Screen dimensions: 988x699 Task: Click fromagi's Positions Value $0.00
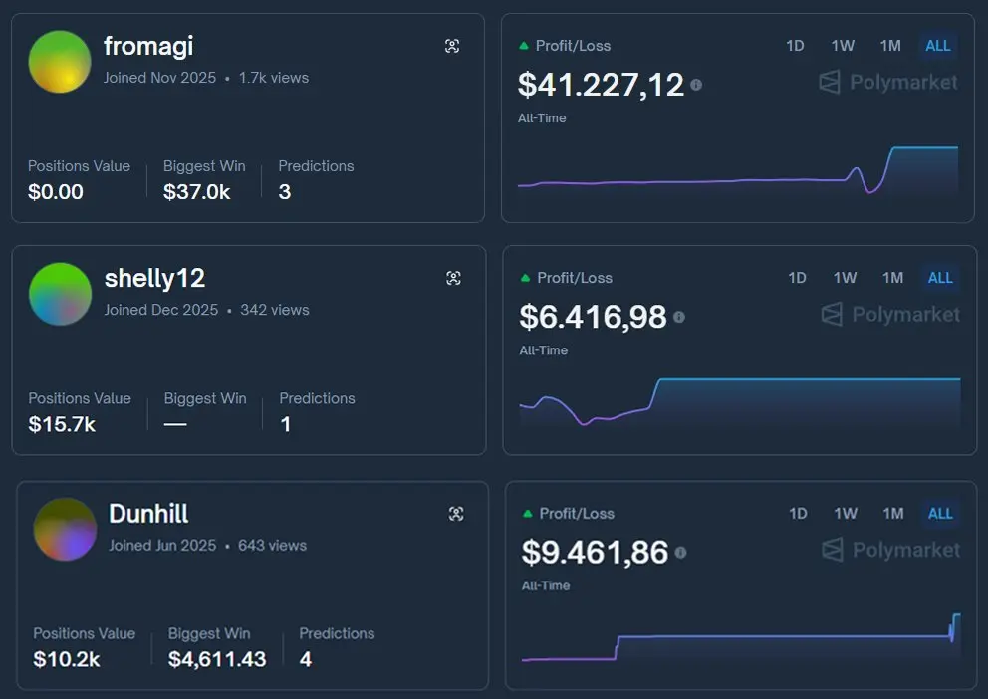(x=56, y=191)
